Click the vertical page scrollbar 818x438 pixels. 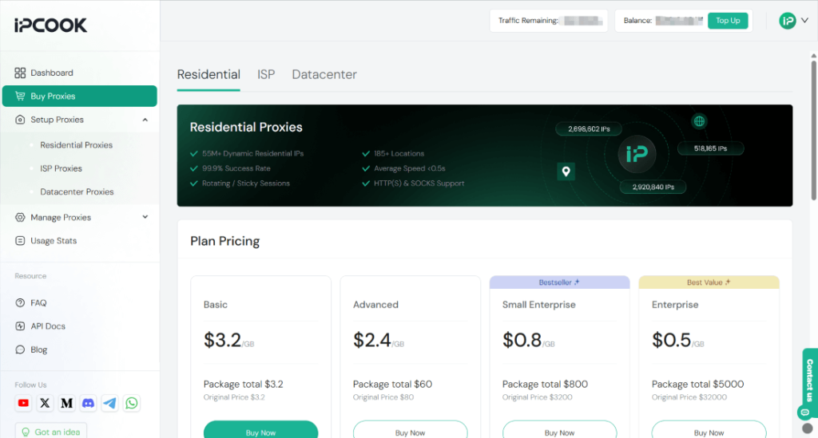(813, 128)
